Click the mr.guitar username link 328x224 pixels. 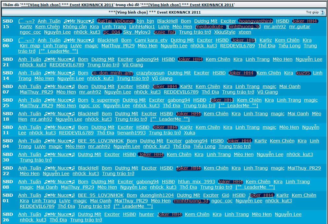pyautogui.click(x=299, y=27)
